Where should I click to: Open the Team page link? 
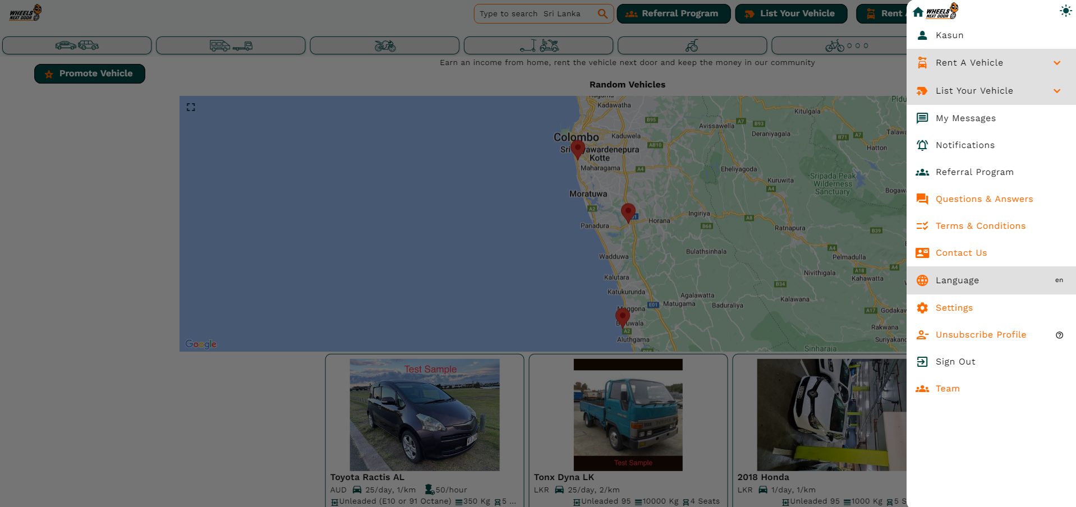click(947, 389)
